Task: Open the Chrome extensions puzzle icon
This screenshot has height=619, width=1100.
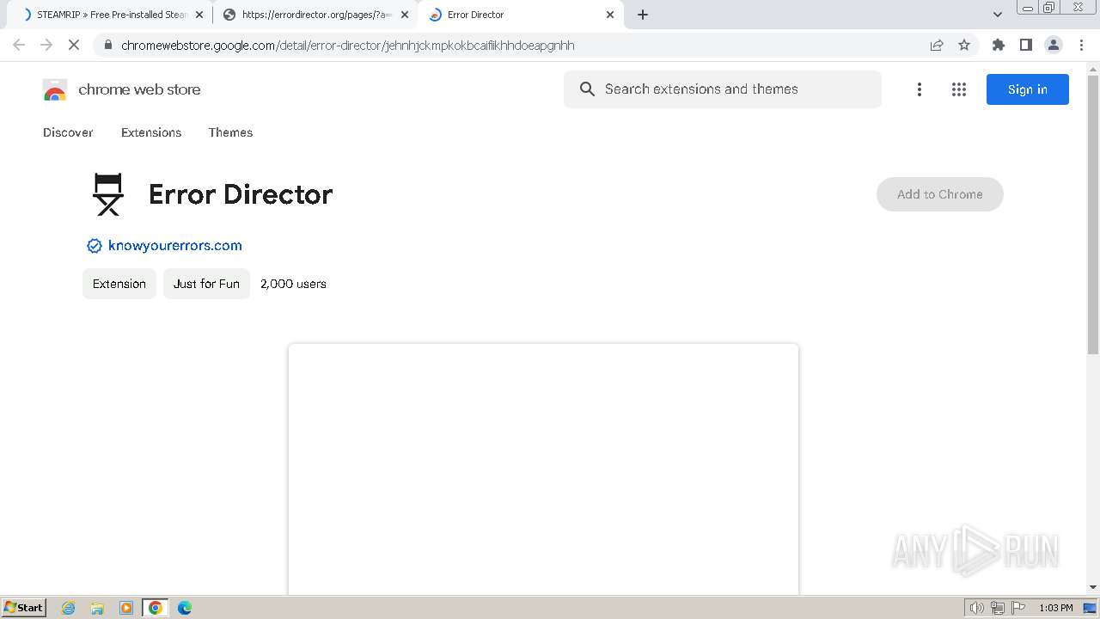Action: click(x=999, y=46)
